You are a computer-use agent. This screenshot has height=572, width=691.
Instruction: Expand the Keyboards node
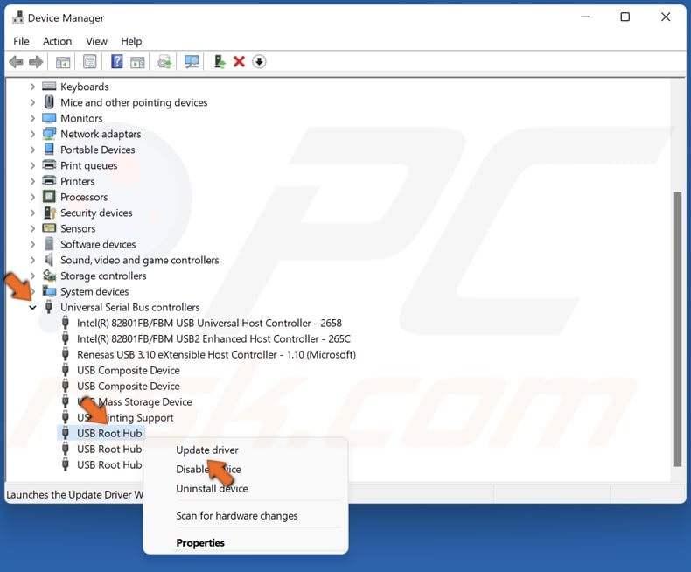pyautogui.click(x=32, y=87)
